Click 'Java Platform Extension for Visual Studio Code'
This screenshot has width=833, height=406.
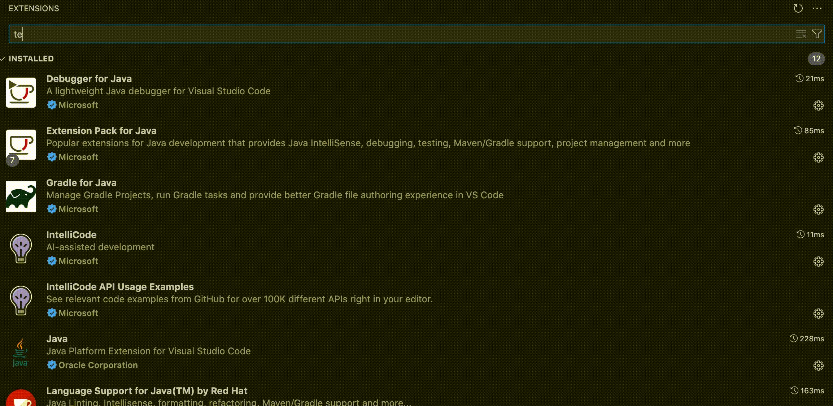tap(148, 351)
